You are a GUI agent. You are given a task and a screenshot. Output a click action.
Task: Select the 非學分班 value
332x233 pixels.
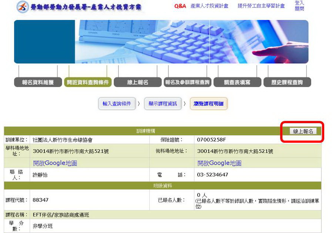point(43,226)
